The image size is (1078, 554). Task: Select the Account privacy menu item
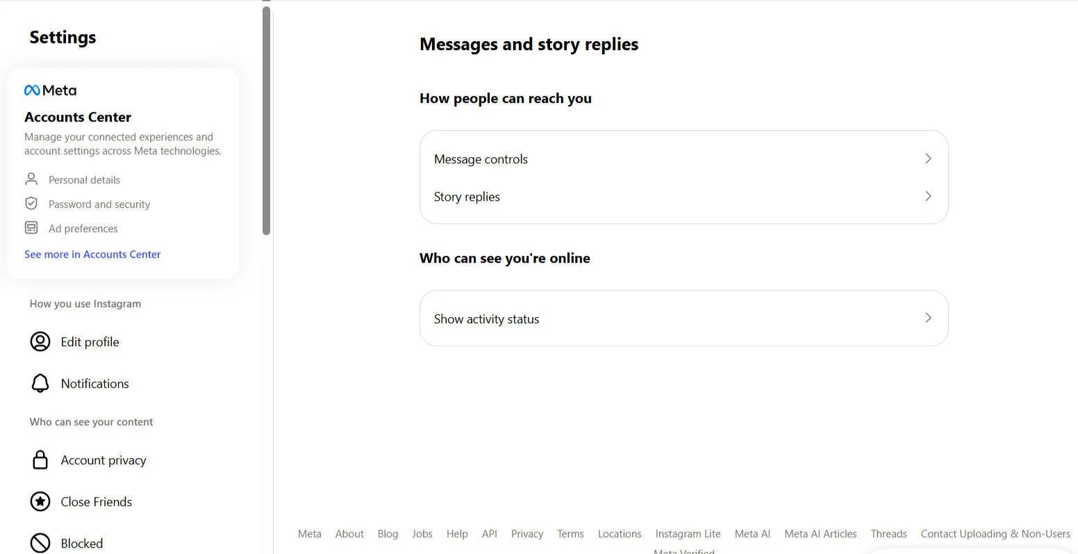[103, 459]
